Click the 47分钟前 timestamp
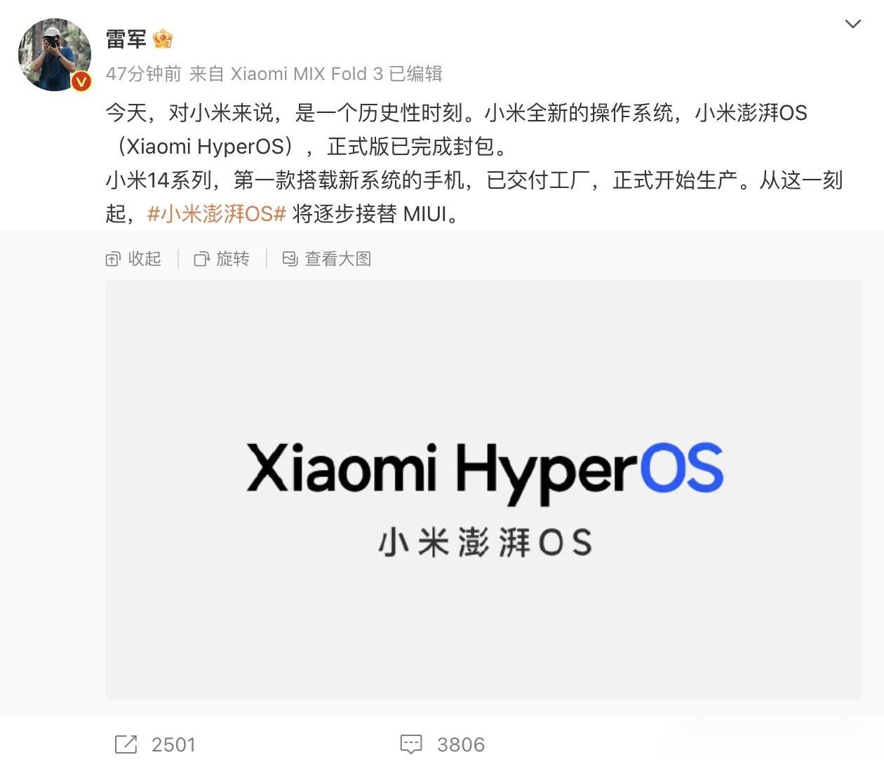 click(x=144, y=74)
